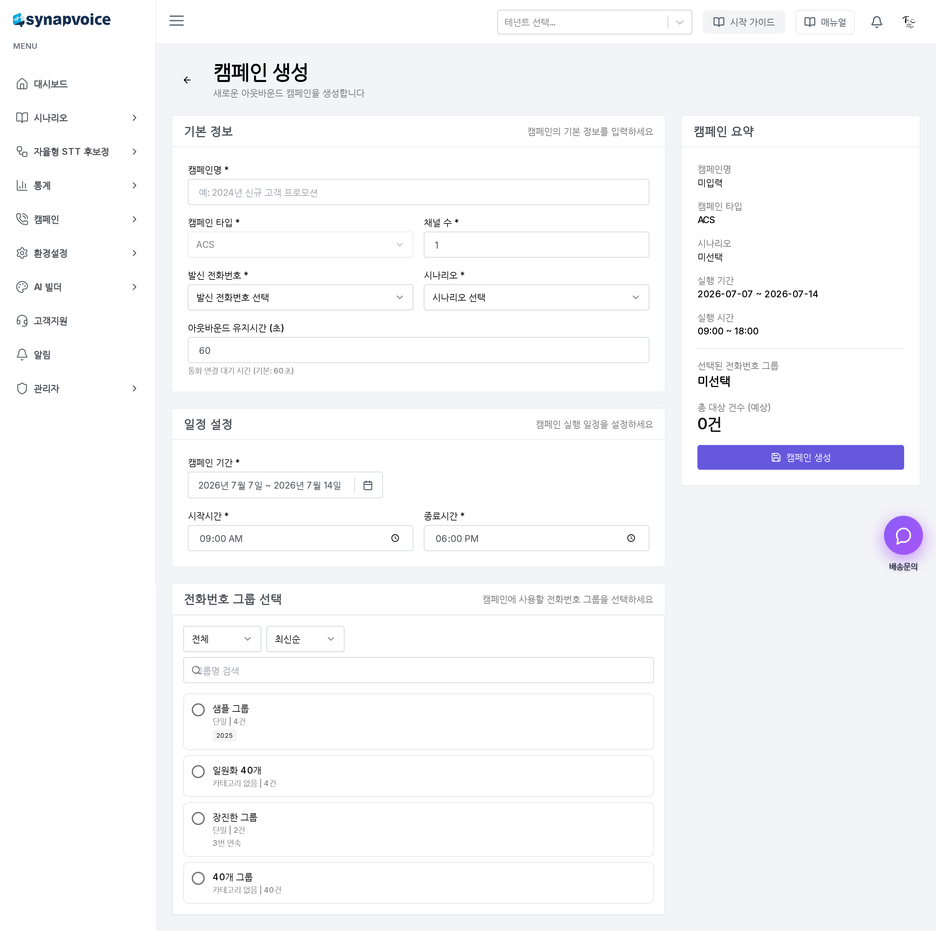Click the 고객지원 headset icon
Screen dimensions: 936x931
[22, 321]
